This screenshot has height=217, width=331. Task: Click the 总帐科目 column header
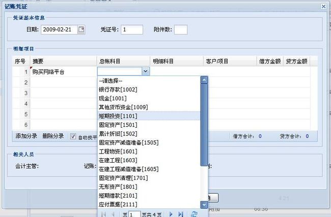click(x=123, y=61)
